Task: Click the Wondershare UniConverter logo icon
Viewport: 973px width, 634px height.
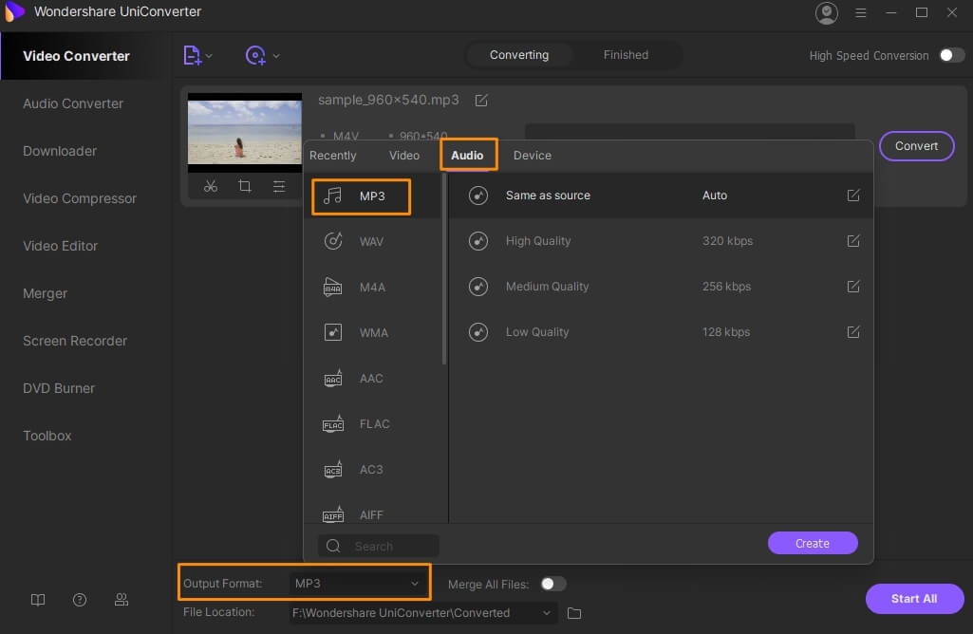Action: click(x=13, y=11)
